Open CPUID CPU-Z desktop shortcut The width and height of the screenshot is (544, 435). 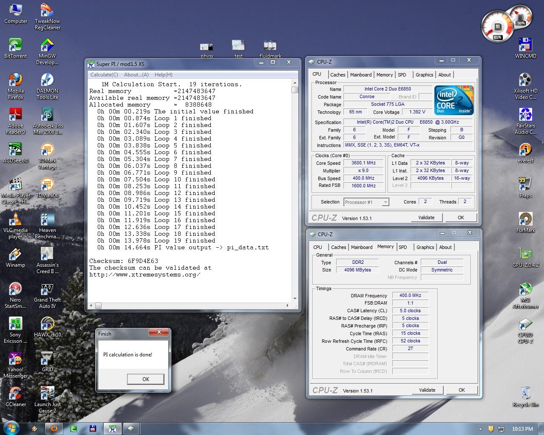[526, 330]
